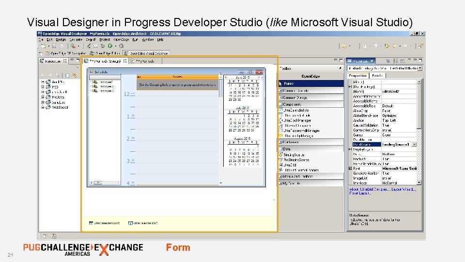Image resolution: width=465 pixels, height=262 pixels.
Task: Click Collapse All icon in Resources view
Action: pyautogui.click(x=67, y=75)
